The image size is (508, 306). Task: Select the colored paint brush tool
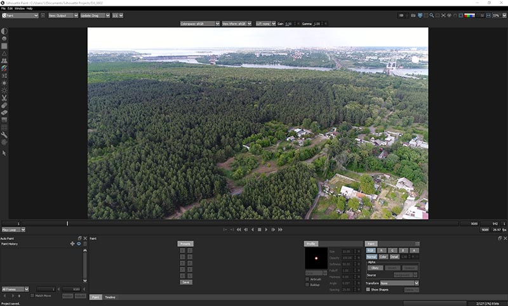point(4,68)
